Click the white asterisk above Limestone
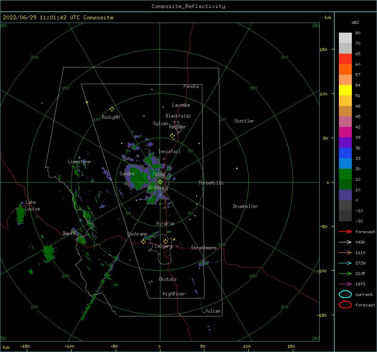This screenshot has width=377, height=352. [x=79, y=158]
